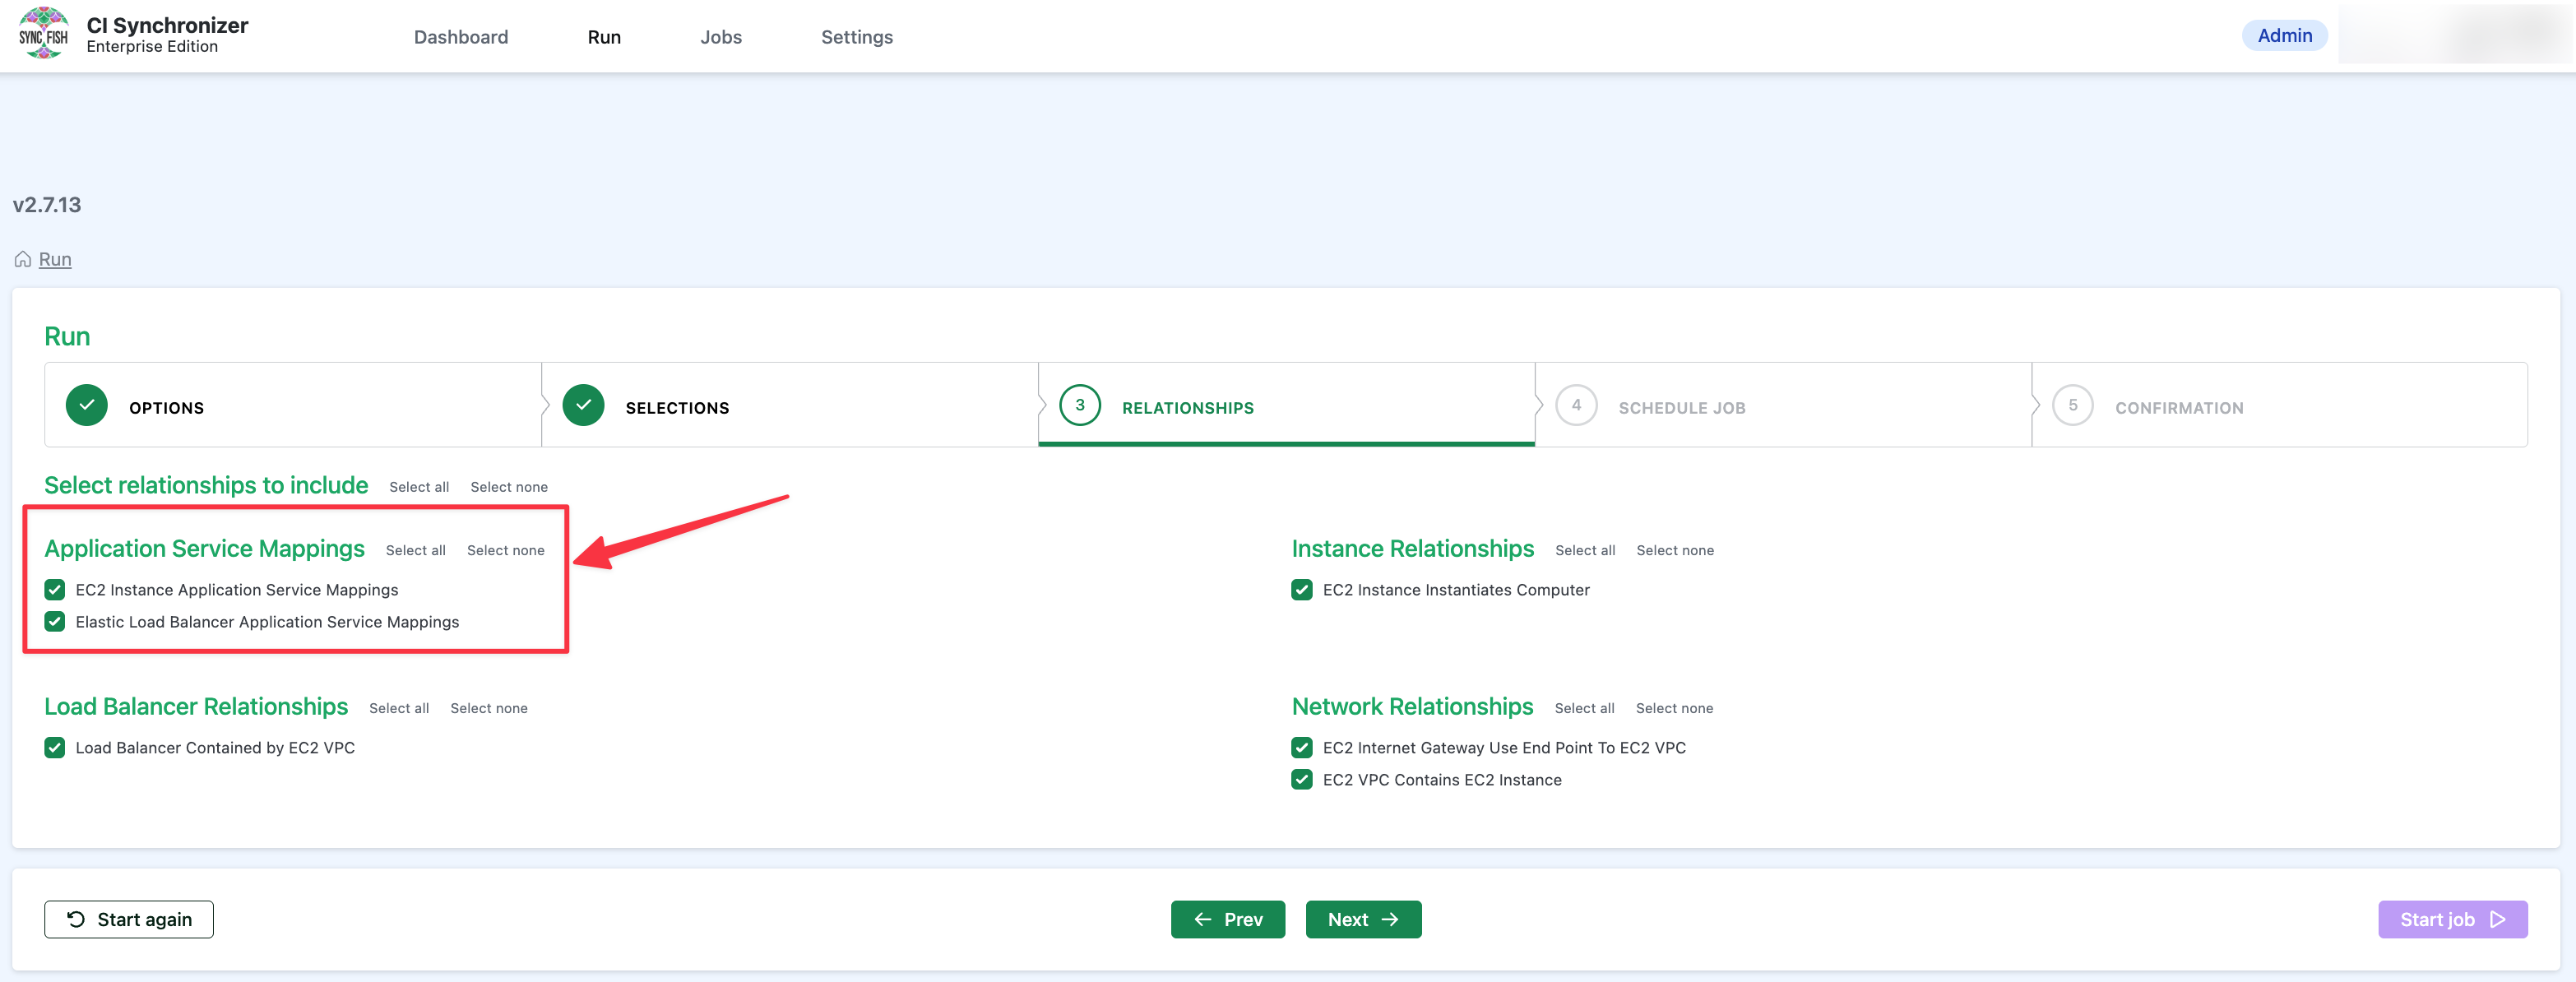Viewport: 2576px width, 982px height.
Task: Click the Load Balancer Relationships heading
Action: [x=196, y=707]
